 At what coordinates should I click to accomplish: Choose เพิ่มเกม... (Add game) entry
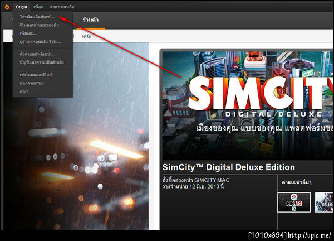point(29,33)
